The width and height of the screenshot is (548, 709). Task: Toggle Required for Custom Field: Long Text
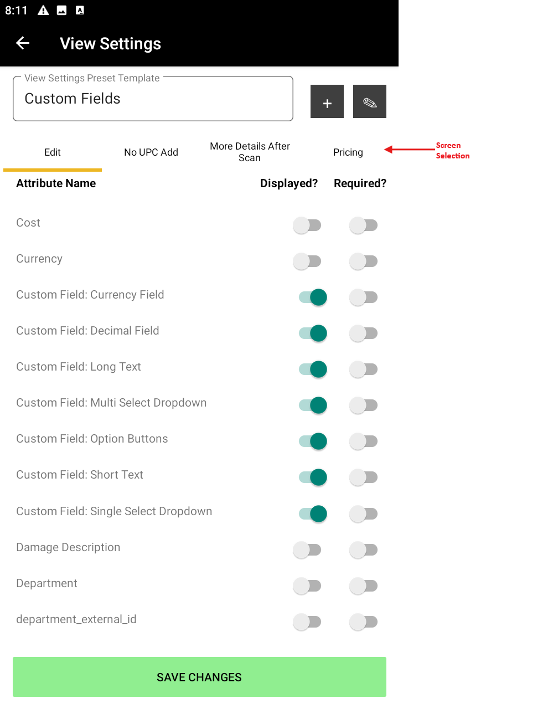364,369
